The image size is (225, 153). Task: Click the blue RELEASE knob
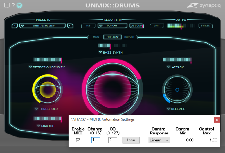pos(177,90)
